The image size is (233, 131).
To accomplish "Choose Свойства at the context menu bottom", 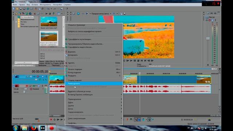I will (94, 123).
